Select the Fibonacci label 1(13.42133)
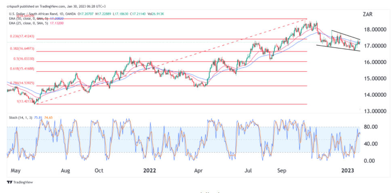This screenshot has height=193, width=391. 26,101
